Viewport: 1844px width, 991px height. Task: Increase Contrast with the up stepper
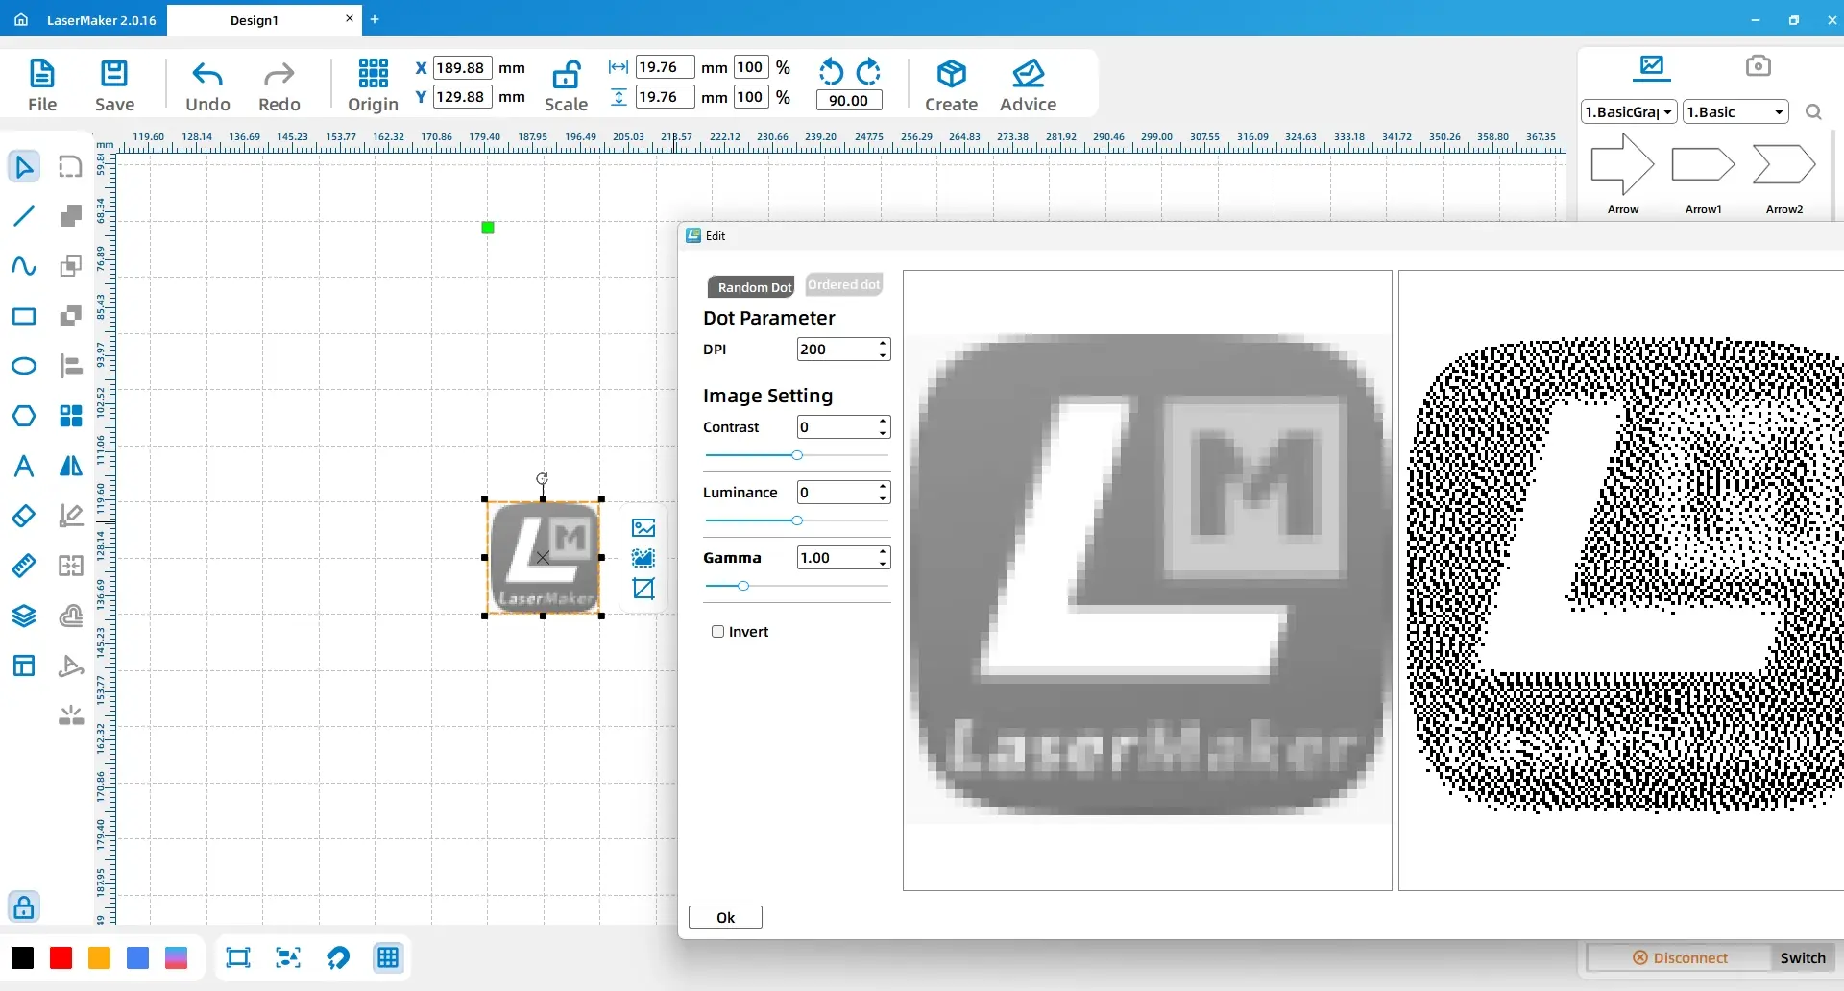point(883,421)
